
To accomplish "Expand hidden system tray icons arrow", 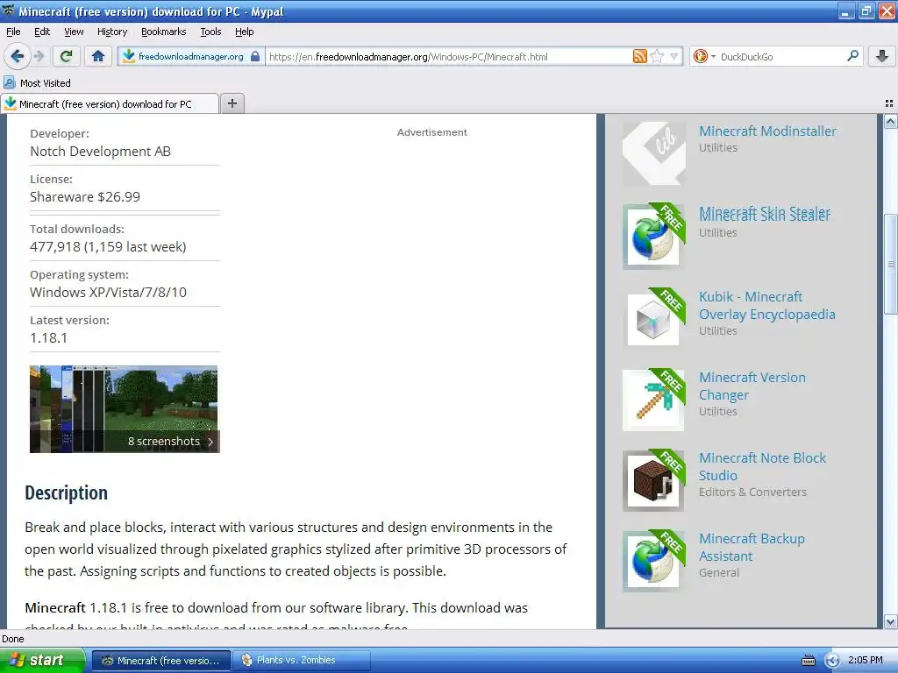I will 832,661.
